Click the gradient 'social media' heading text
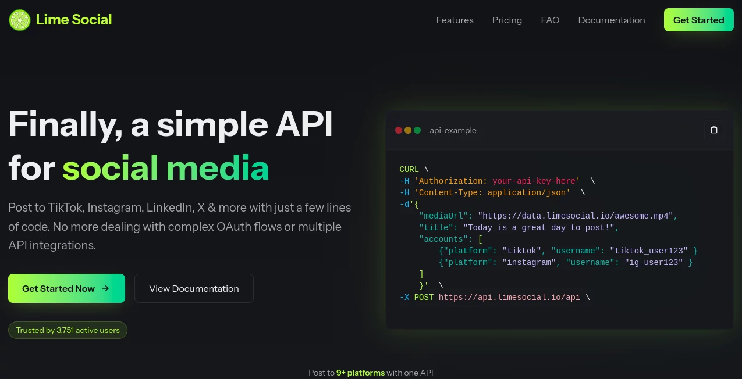742x379 pixels. tap(165, 167)
